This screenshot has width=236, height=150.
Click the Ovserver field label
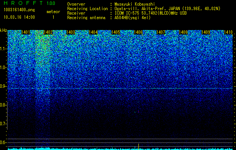click(76, 4)
